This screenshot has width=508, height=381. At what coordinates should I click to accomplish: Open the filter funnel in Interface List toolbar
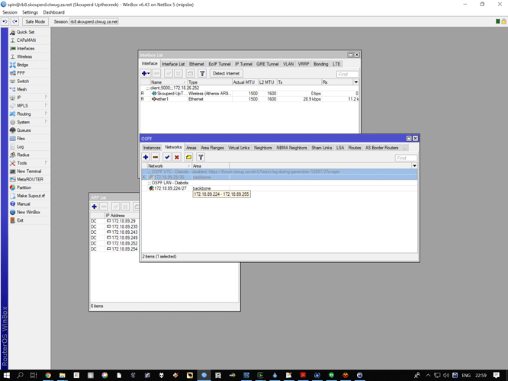[201, 74]
